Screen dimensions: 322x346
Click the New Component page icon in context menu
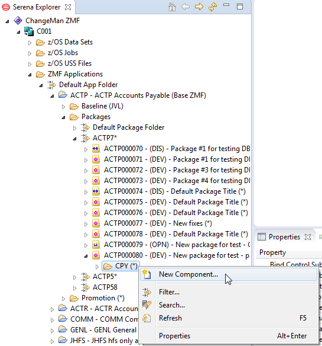tap(147, 274)
